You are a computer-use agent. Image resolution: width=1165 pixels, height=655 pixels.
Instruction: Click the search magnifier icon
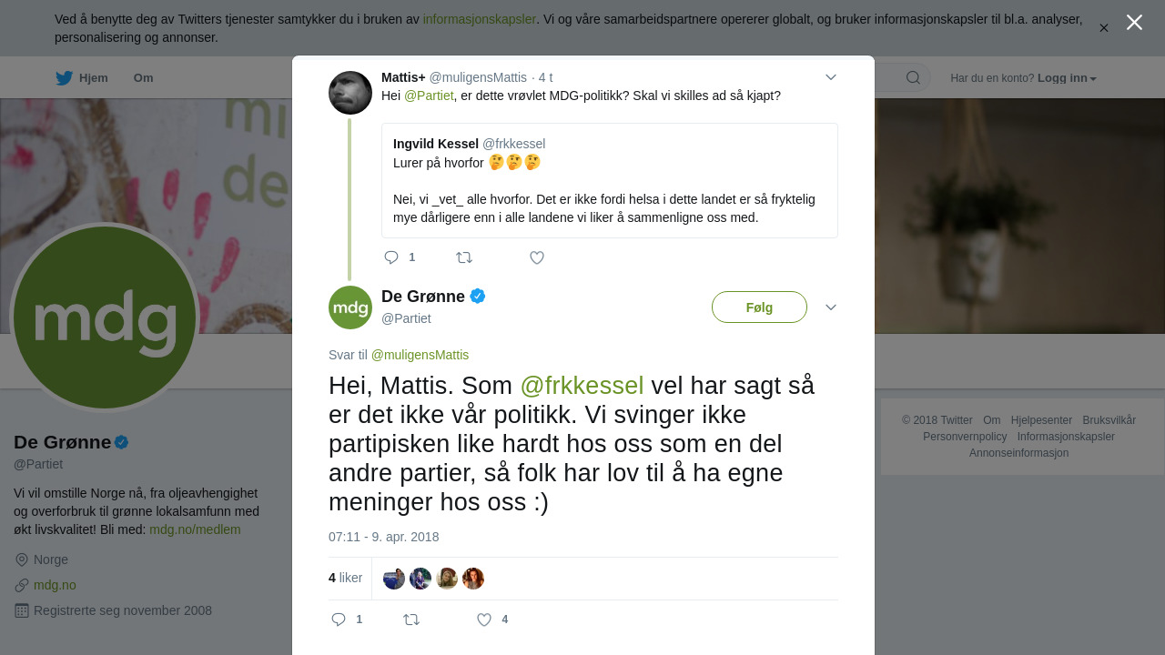913,77
